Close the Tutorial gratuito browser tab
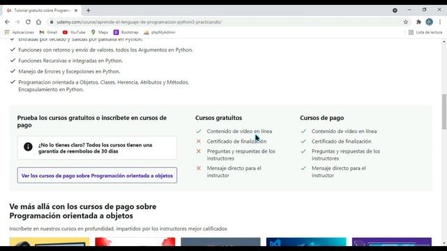The height and width of the screenshot is (251, 447). (x=76, y=10)
